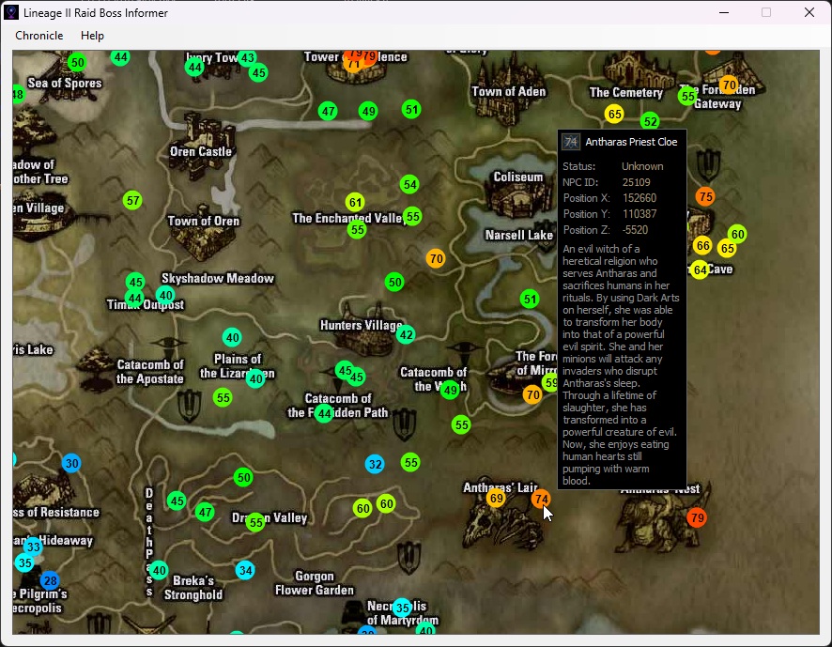832x647 pixels.
Task: Click the Antharas Priest Cloe tooltip title
Action: click(631, 142)
